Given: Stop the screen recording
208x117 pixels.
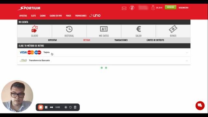Looking at the screenshot, I should point(41,107).
